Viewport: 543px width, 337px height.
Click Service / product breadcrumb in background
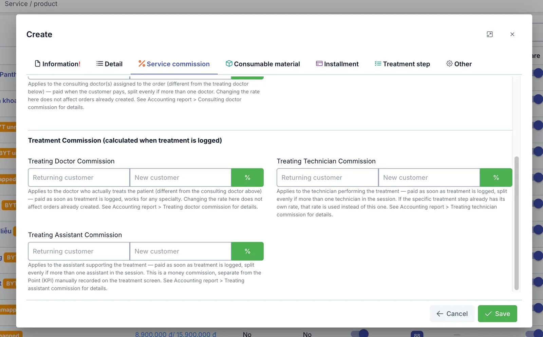tap(31, 4)
